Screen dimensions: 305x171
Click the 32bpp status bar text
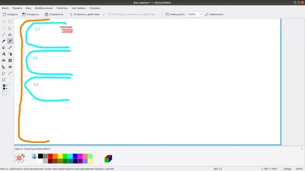[287, 169]
